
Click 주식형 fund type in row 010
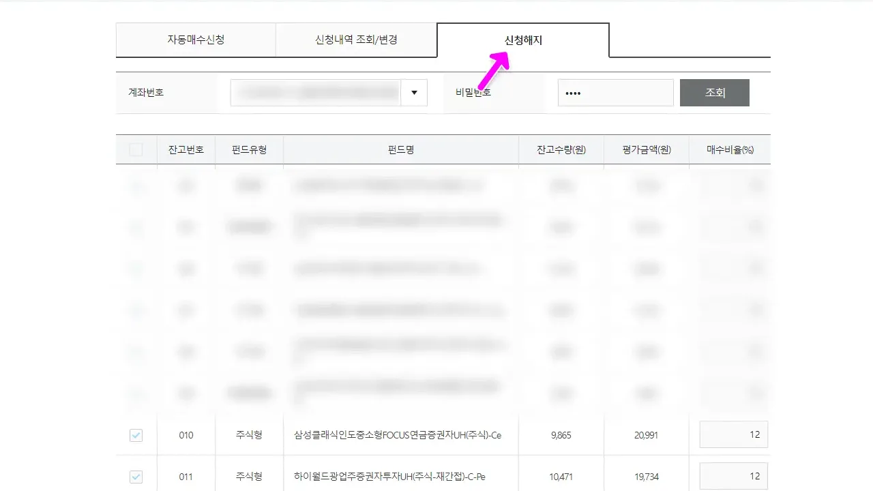pos(249,435)
